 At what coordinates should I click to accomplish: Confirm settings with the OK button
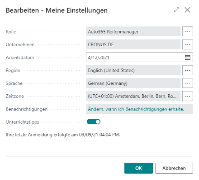pos(138,168)
